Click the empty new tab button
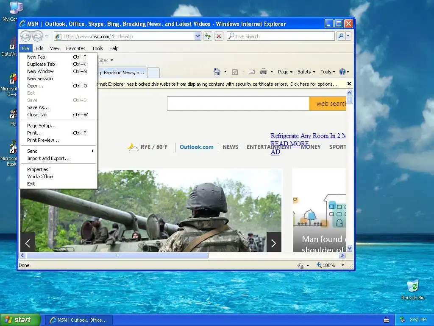Viewport: 434px width, 326px height. [x=153, y=73]
